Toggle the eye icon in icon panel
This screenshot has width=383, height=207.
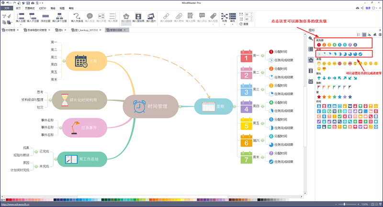(x=380, y=35)
